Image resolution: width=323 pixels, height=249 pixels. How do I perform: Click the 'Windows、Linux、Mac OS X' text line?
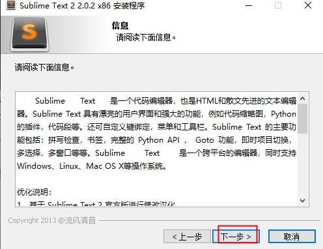click(x=92, y=166)
